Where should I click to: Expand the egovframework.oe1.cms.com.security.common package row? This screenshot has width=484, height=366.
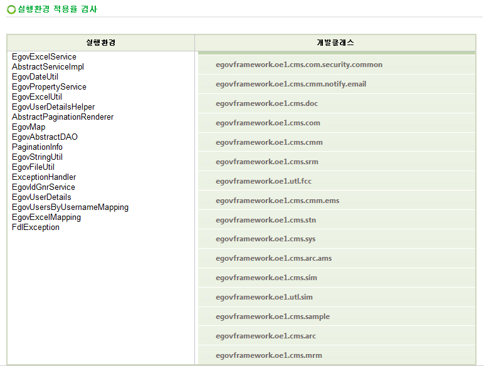298,65
